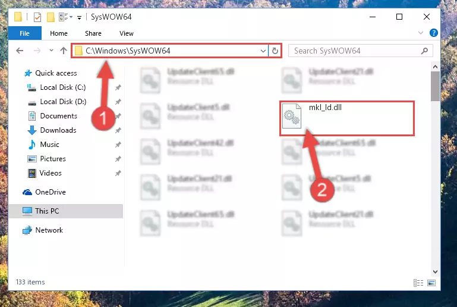Viewport: 457px width, 307px height.
Task: Click the pin icon next to Videos
Action: point(118,173)
